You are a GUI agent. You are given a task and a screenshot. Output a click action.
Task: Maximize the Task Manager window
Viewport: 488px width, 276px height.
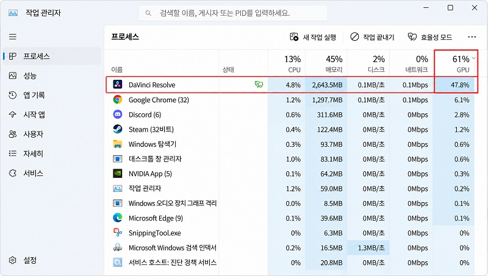450,8
